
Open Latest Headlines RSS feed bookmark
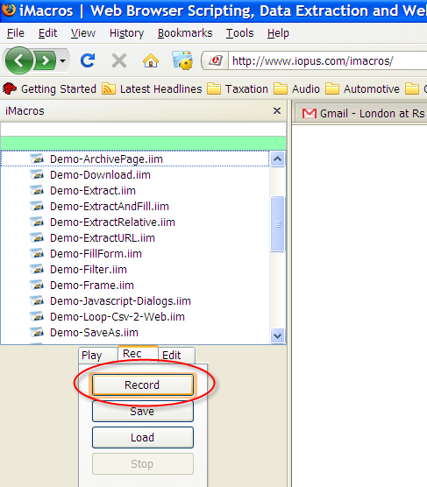152,89
